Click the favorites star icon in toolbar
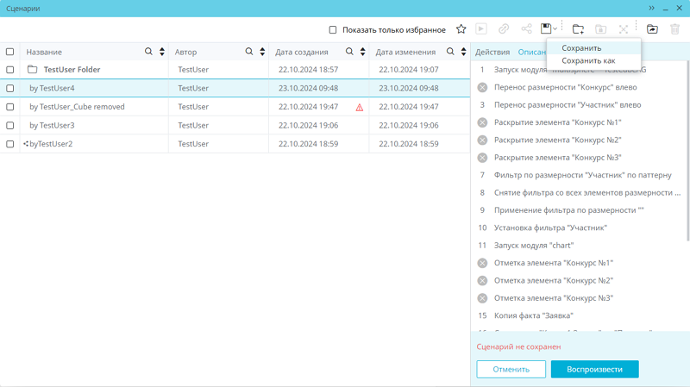The image size is (690, 387). [461, 29]
